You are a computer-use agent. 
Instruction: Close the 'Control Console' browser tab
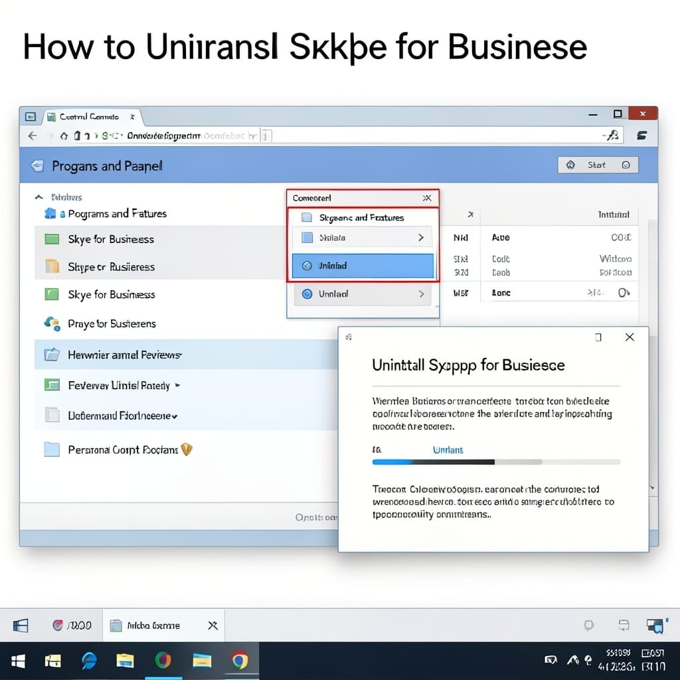point(132,117)
